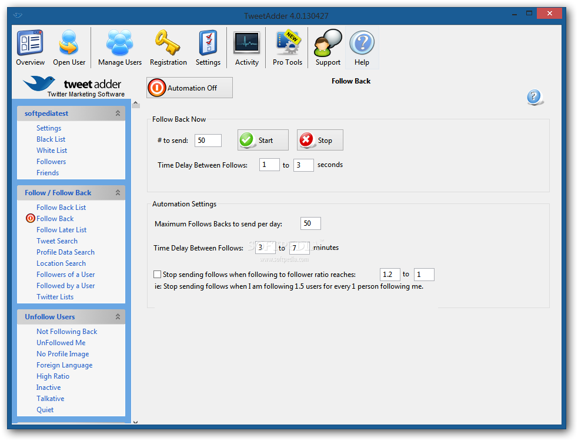Open Followers of a User

[x=66, y=275]
